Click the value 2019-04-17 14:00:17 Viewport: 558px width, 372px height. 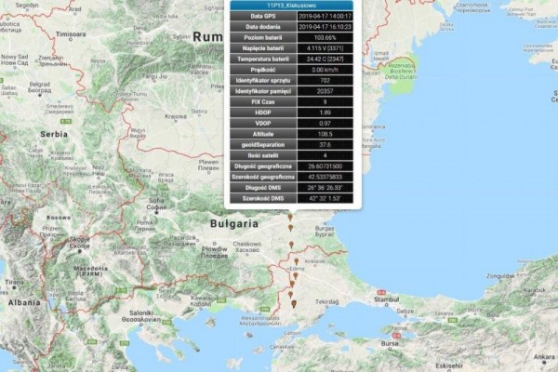(x=325, y=16)
